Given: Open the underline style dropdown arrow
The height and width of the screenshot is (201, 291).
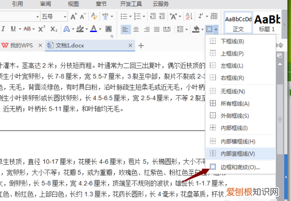Looking at the screenshot, I should tap(20, 29).
